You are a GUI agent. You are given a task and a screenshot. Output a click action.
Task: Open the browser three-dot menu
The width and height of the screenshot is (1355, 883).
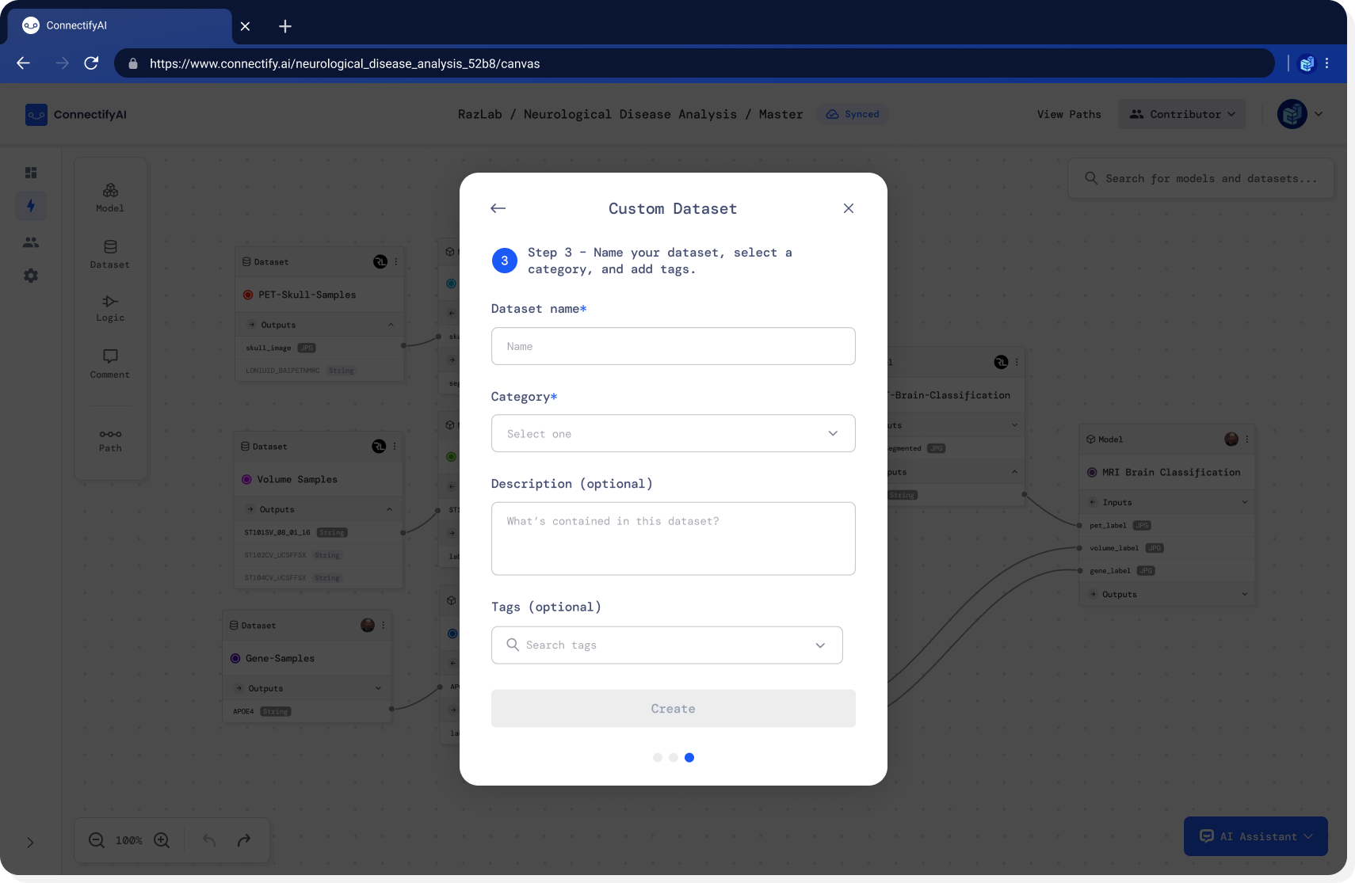tap(1327, 63)
